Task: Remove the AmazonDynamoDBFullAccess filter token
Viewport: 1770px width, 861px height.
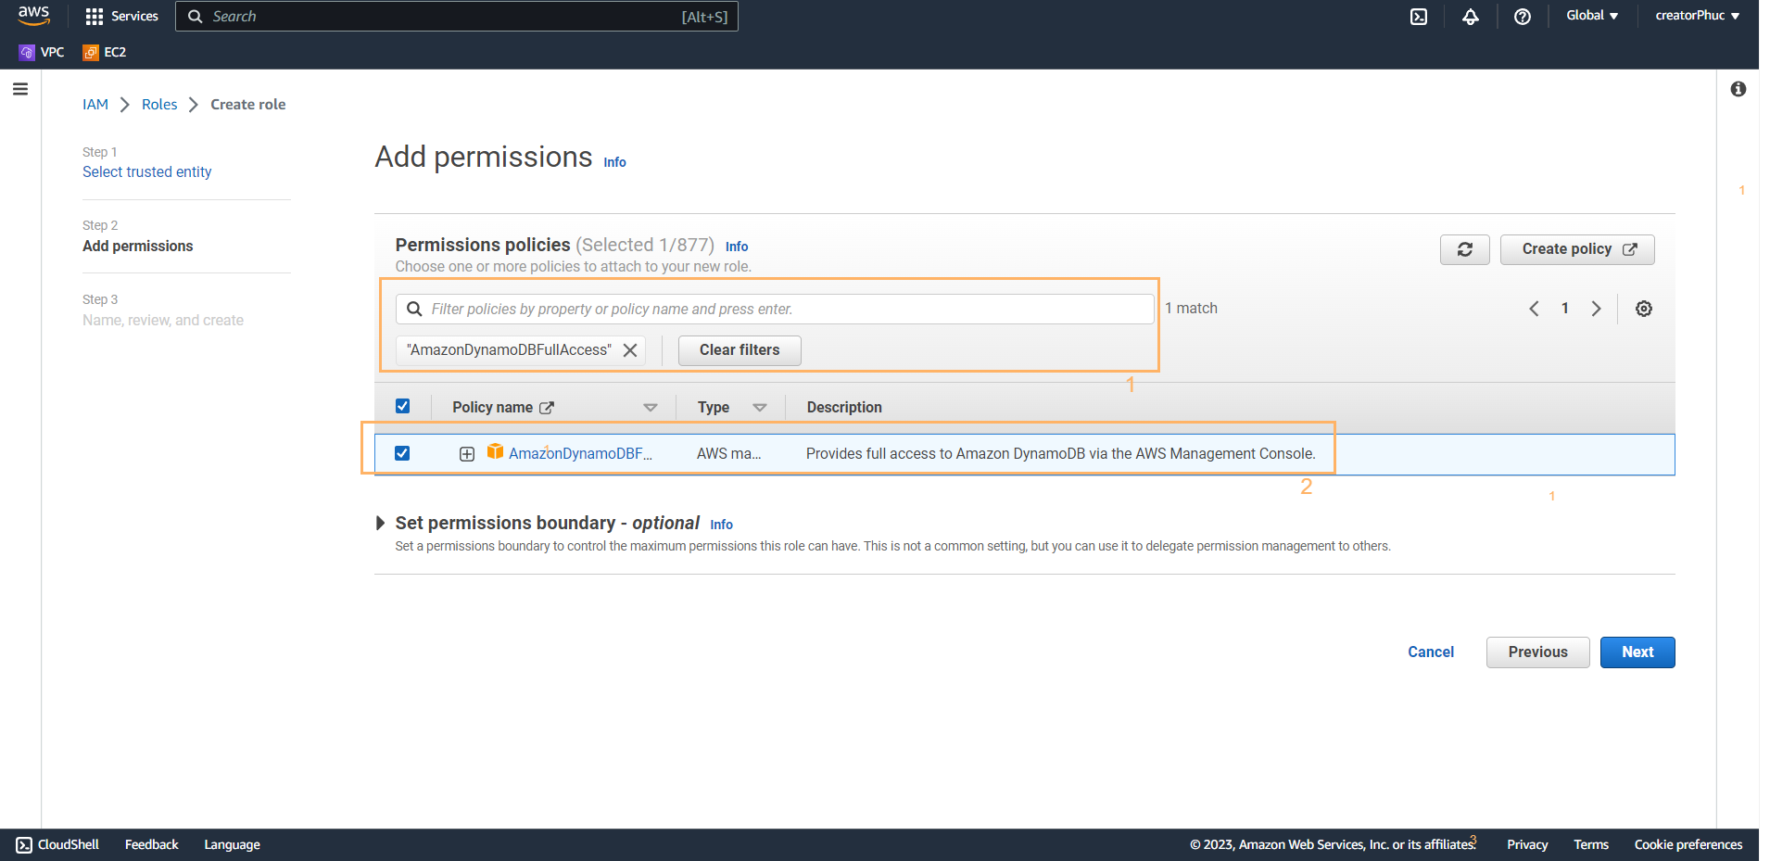Action: coord(630,350)
